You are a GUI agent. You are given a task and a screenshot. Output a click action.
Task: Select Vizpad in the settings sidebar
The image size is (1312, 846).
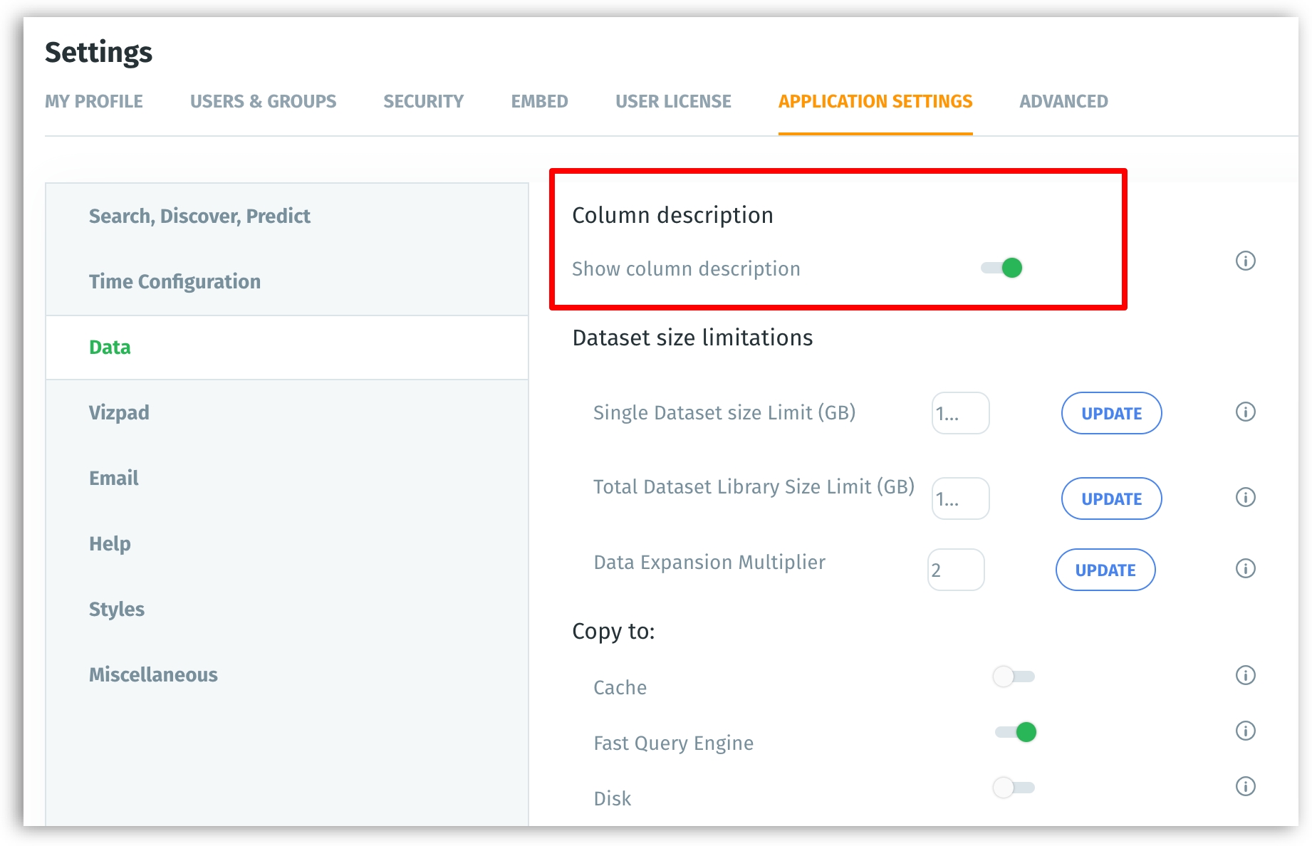click(x=119, y=412)
